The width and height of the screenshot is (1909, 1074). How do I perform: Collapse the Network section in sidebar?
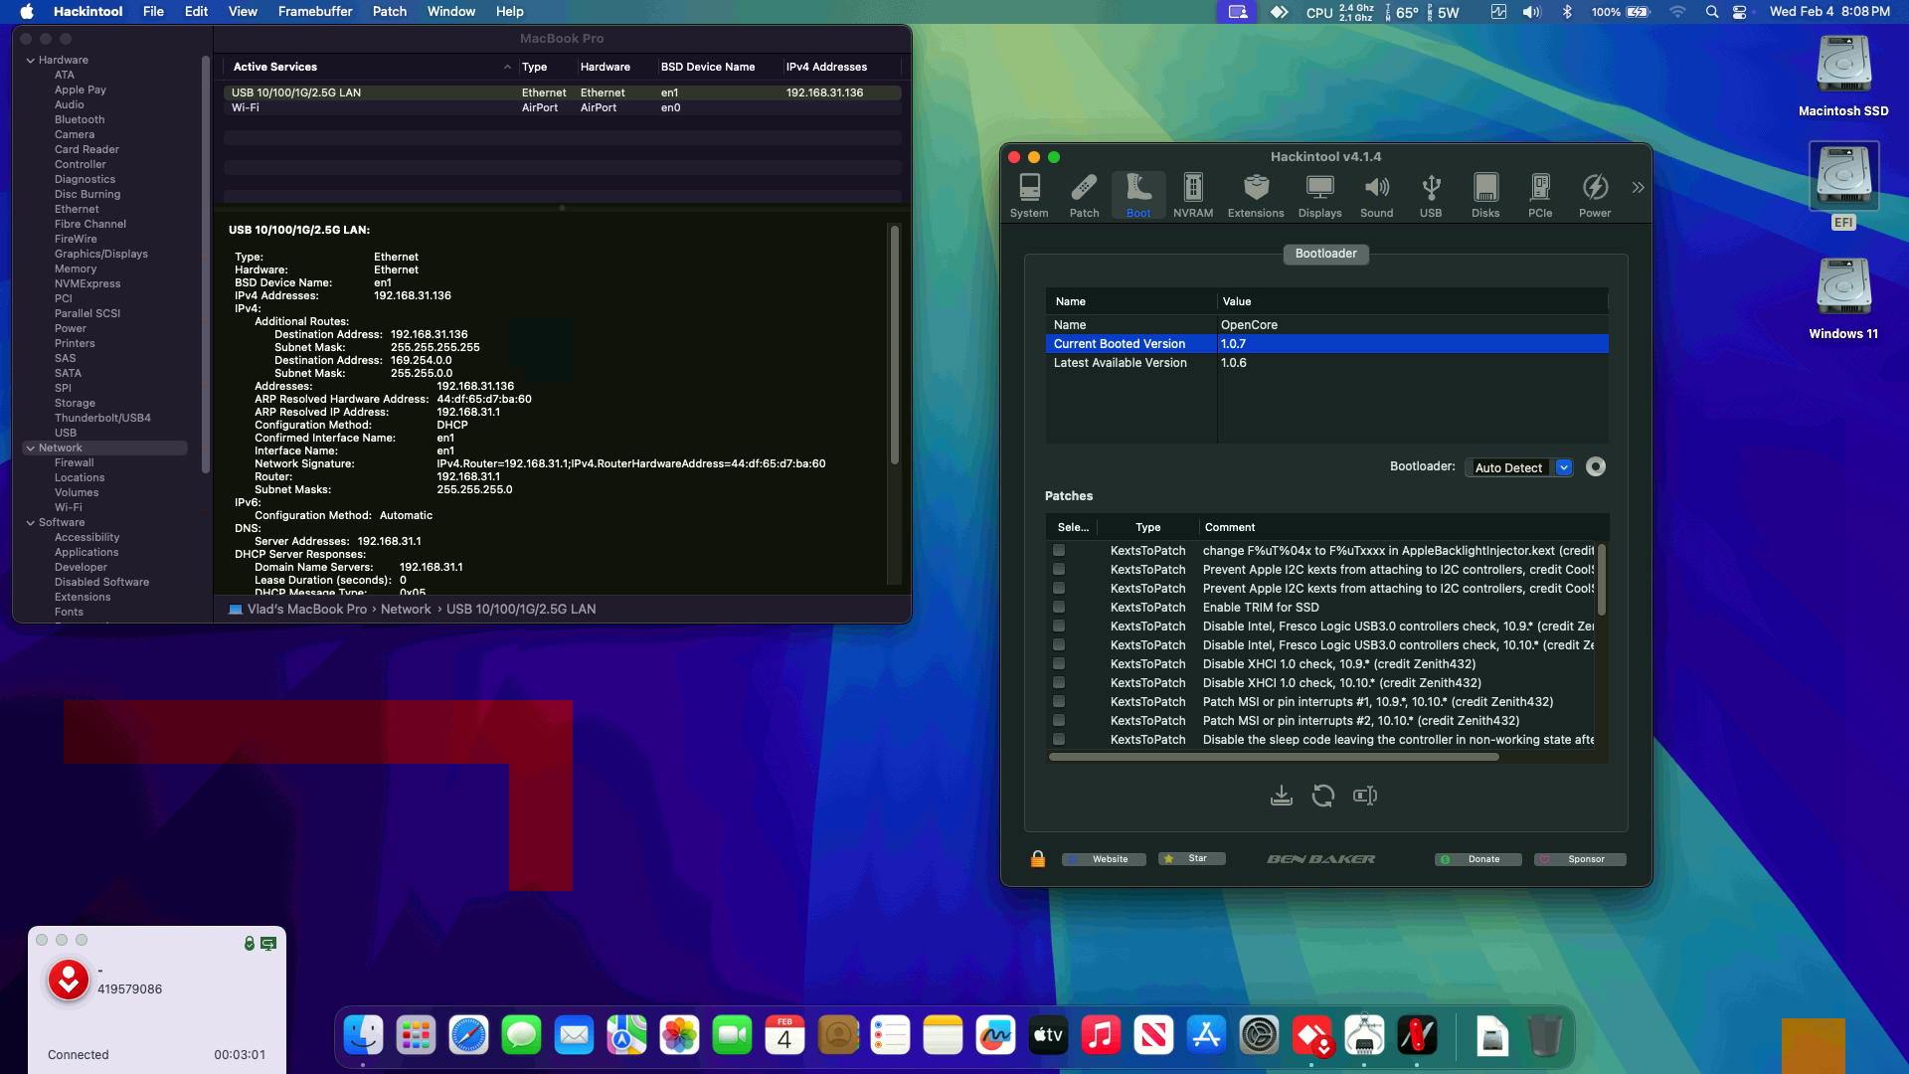(30, 448)
